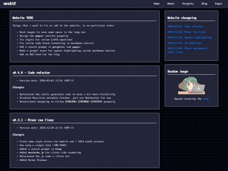This screenshot has width=228, height=171.
Task: Click 'Disabled Neocities metadata fetcher' line
Action: point(65,98)
